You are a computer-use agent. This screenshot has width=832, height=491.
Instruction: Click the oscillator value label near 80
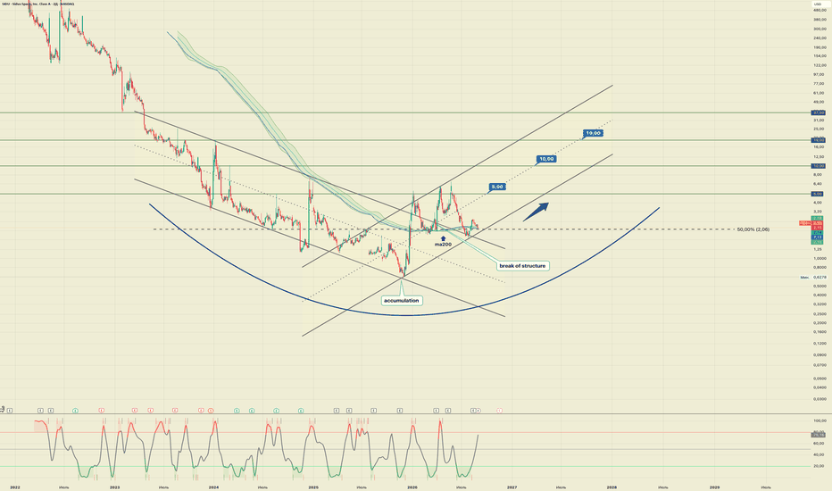[819, 435]
